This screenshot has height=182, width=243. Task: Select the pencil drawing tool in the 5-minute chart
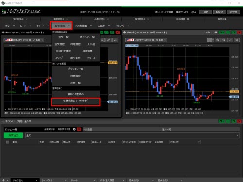tap(108, 40)
